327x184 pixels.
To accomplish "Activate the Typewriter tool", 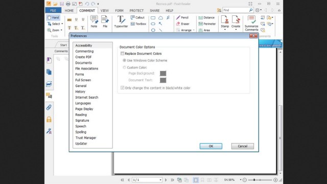I will [121, 21].
